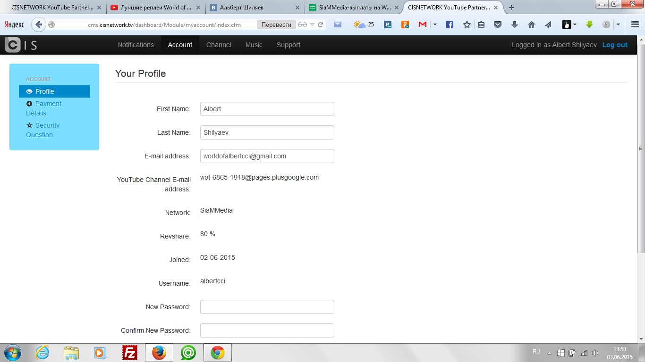Open the weather widget showing 25
This screenshot has width=645, height=362.
click(x=364, y=25)
